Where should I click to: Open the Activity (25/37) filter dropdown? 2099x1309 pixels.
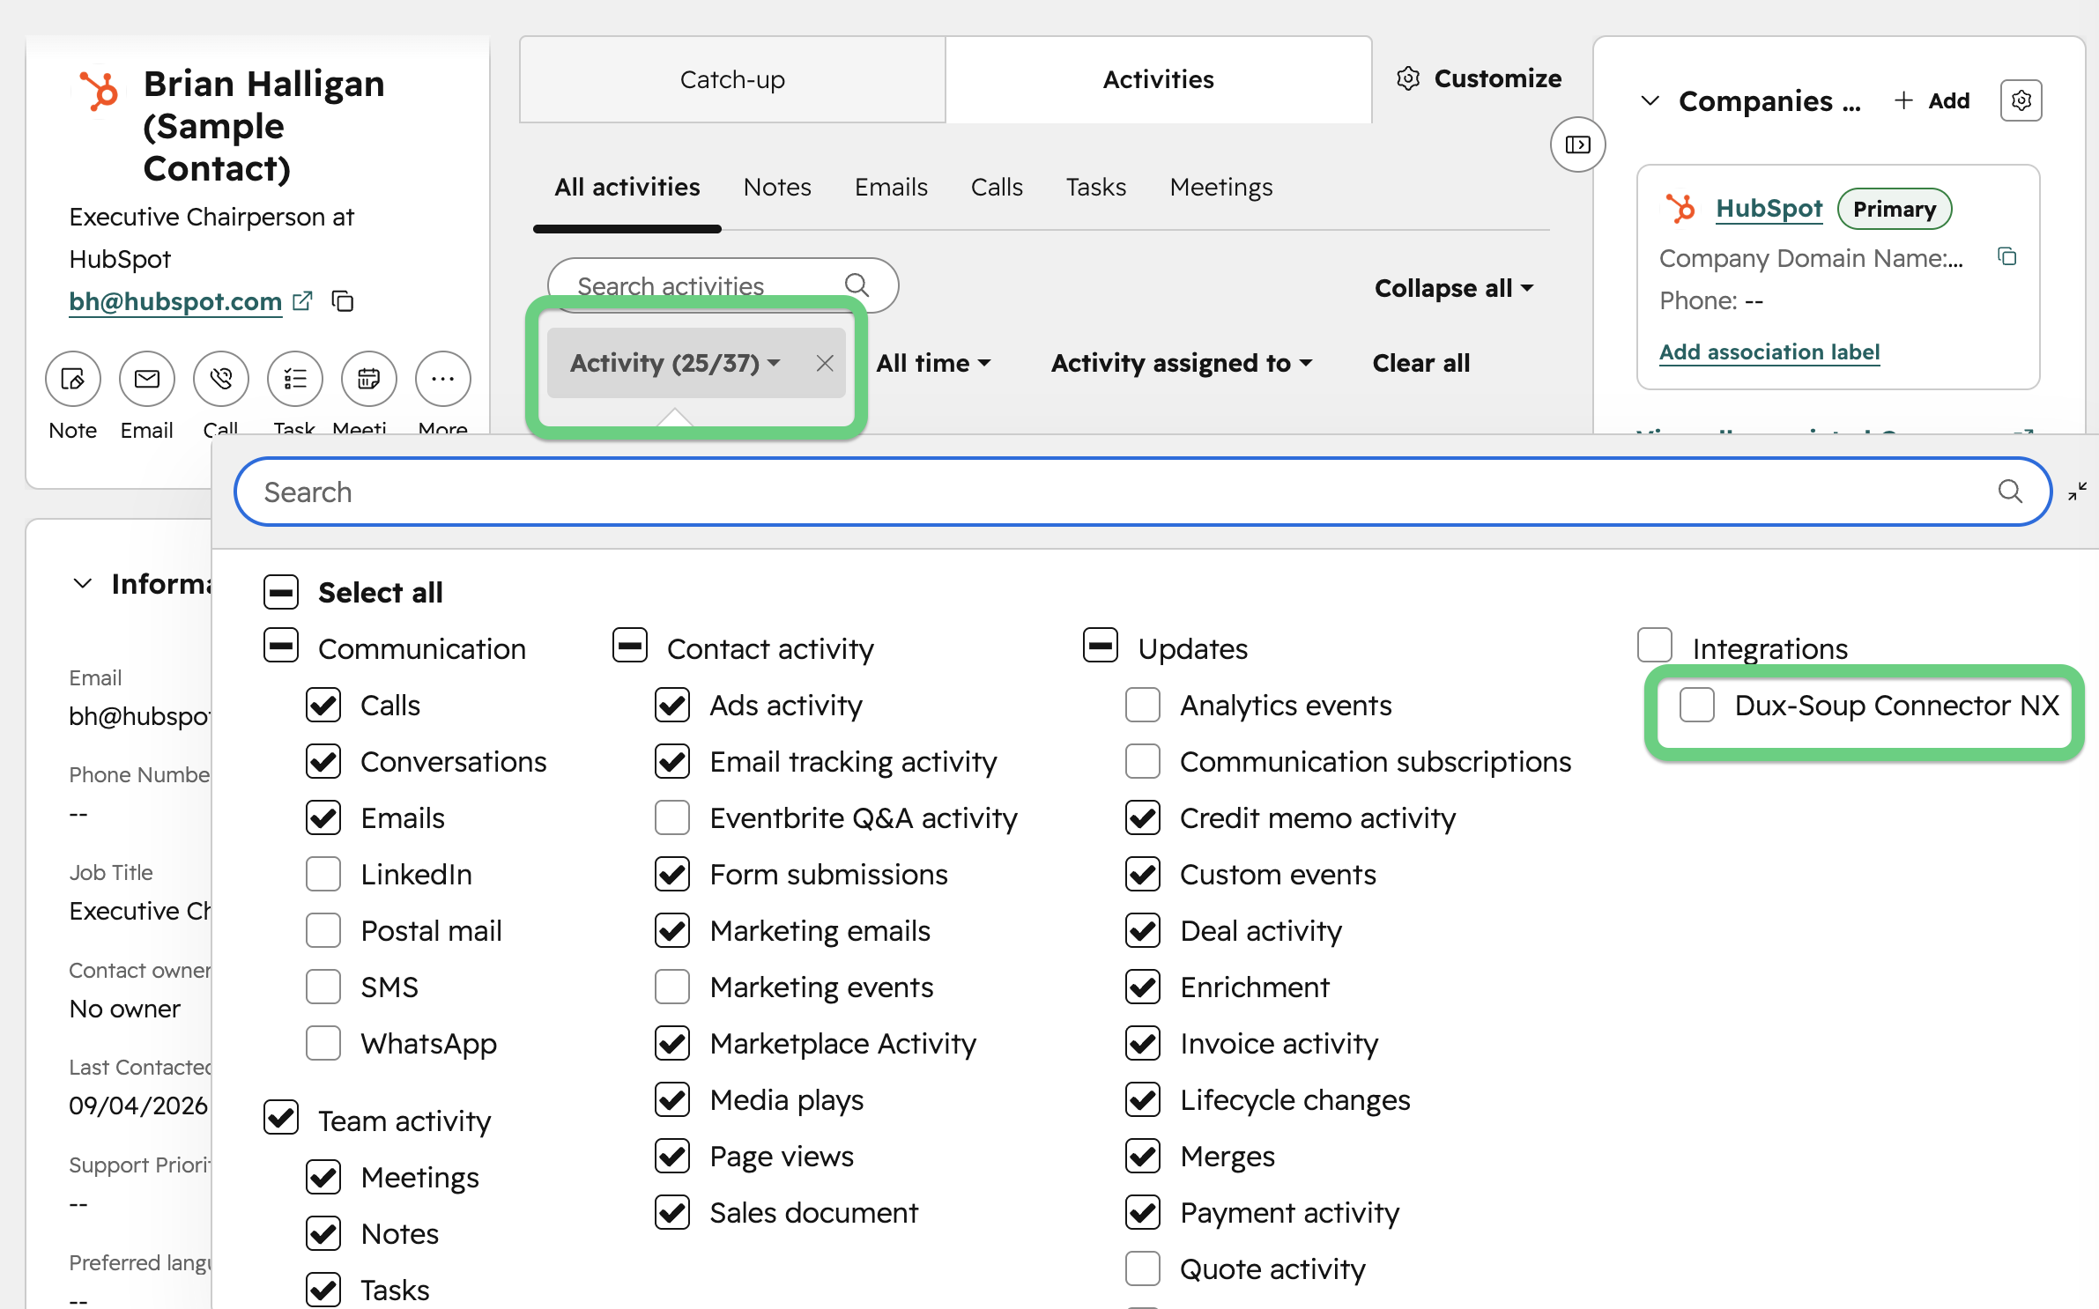(675, 363)
